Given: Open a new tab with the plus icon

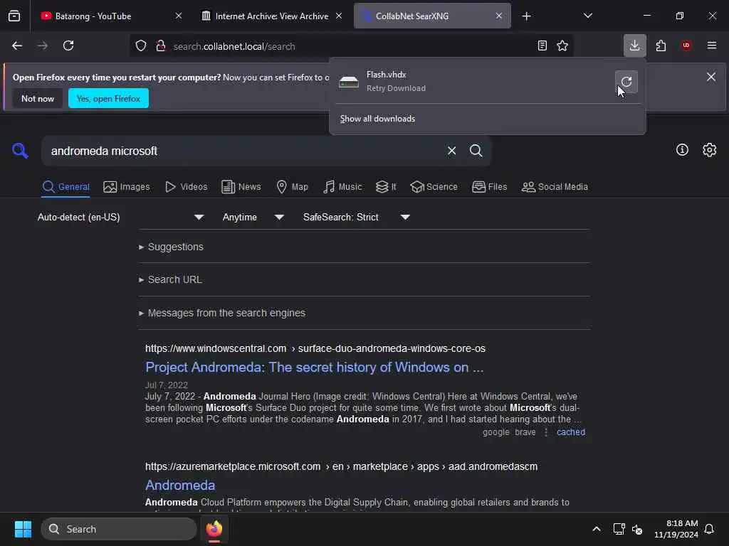Looking at the screenshot, I should (x=526, y=16).
